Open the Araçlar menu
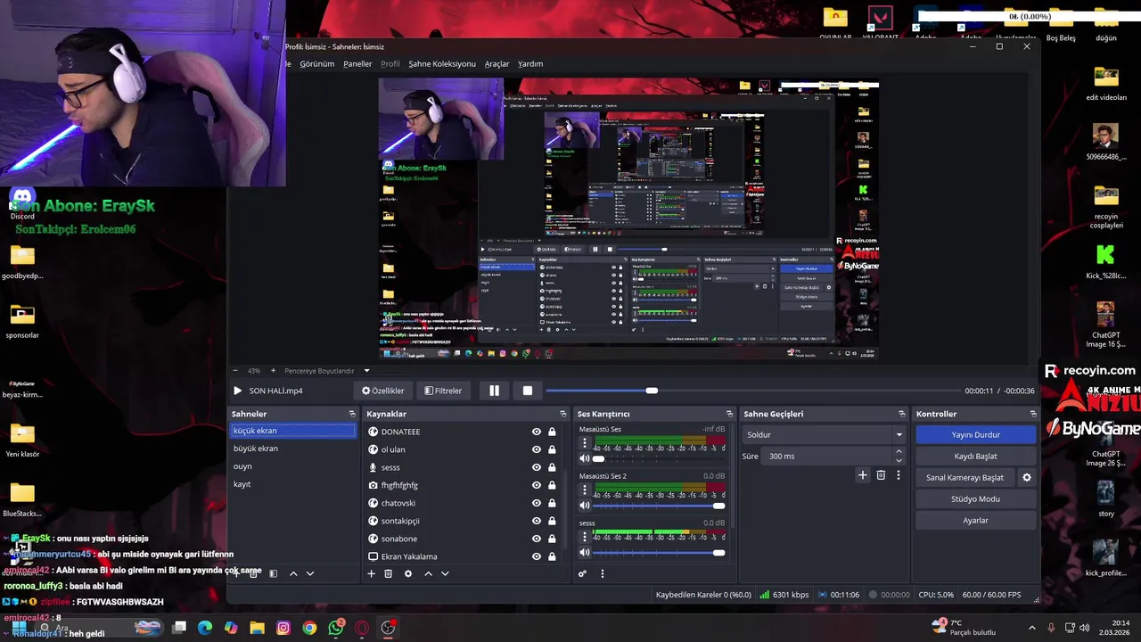Screen dimensions: 1141x642 [x=497, y=64]
